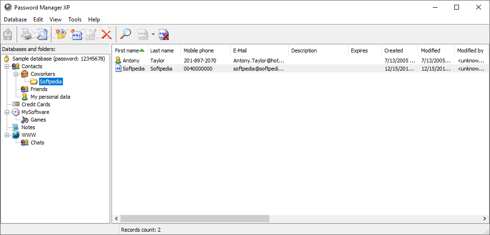
Task: Sort by First name column header
Action: pos(130,51)
